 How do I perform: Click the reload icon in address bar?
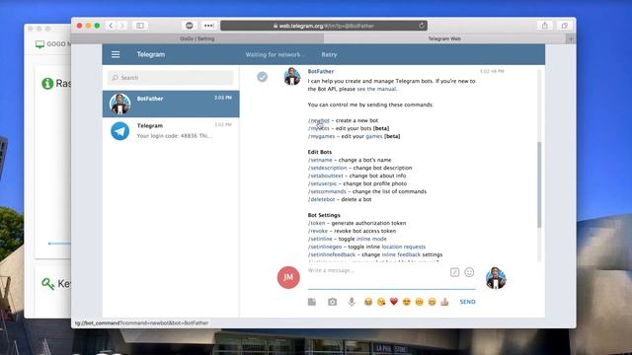coord(422,26)
